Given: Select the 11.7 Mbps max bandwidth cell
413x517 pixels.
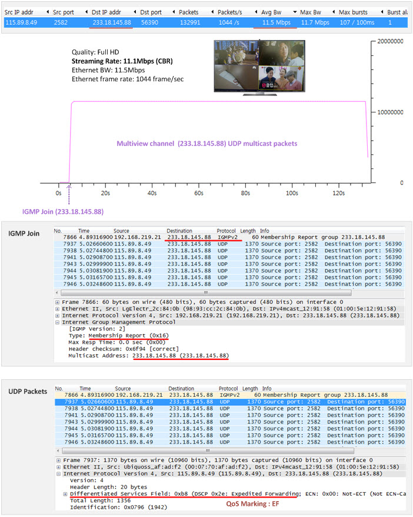Looking at the screenshot, I should click(315, 22).
